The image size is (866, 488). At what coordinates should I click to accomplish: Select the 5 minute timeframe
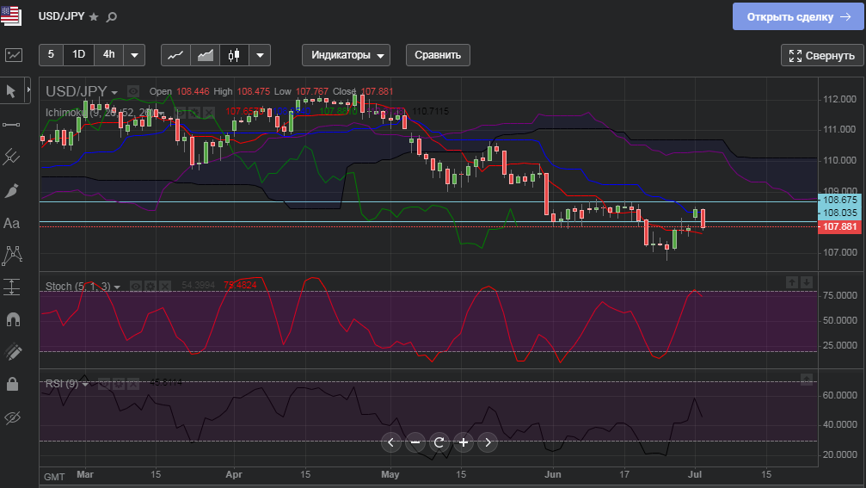(51, 55)
